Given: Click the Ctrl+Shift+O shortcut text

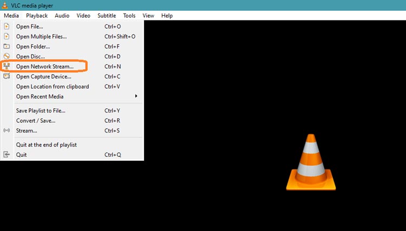Looking at the screenshot, I should pos(120,36).
